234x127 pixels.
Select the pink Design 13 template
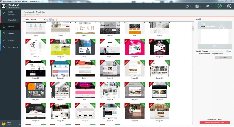(135, 47)
